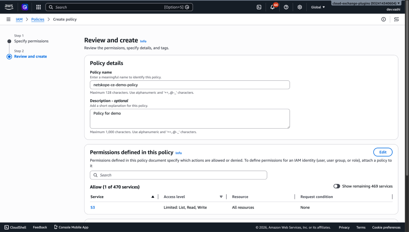Image resolution: width=409 pixels, height=232 pixels.
Task: Focus the Description text area
Action: (190, 119)
